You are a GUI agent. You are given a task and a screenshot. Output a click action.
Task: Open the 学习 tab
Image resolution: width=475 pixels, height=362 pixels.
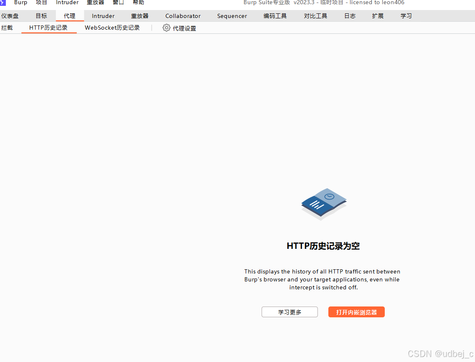pos(406,16)
